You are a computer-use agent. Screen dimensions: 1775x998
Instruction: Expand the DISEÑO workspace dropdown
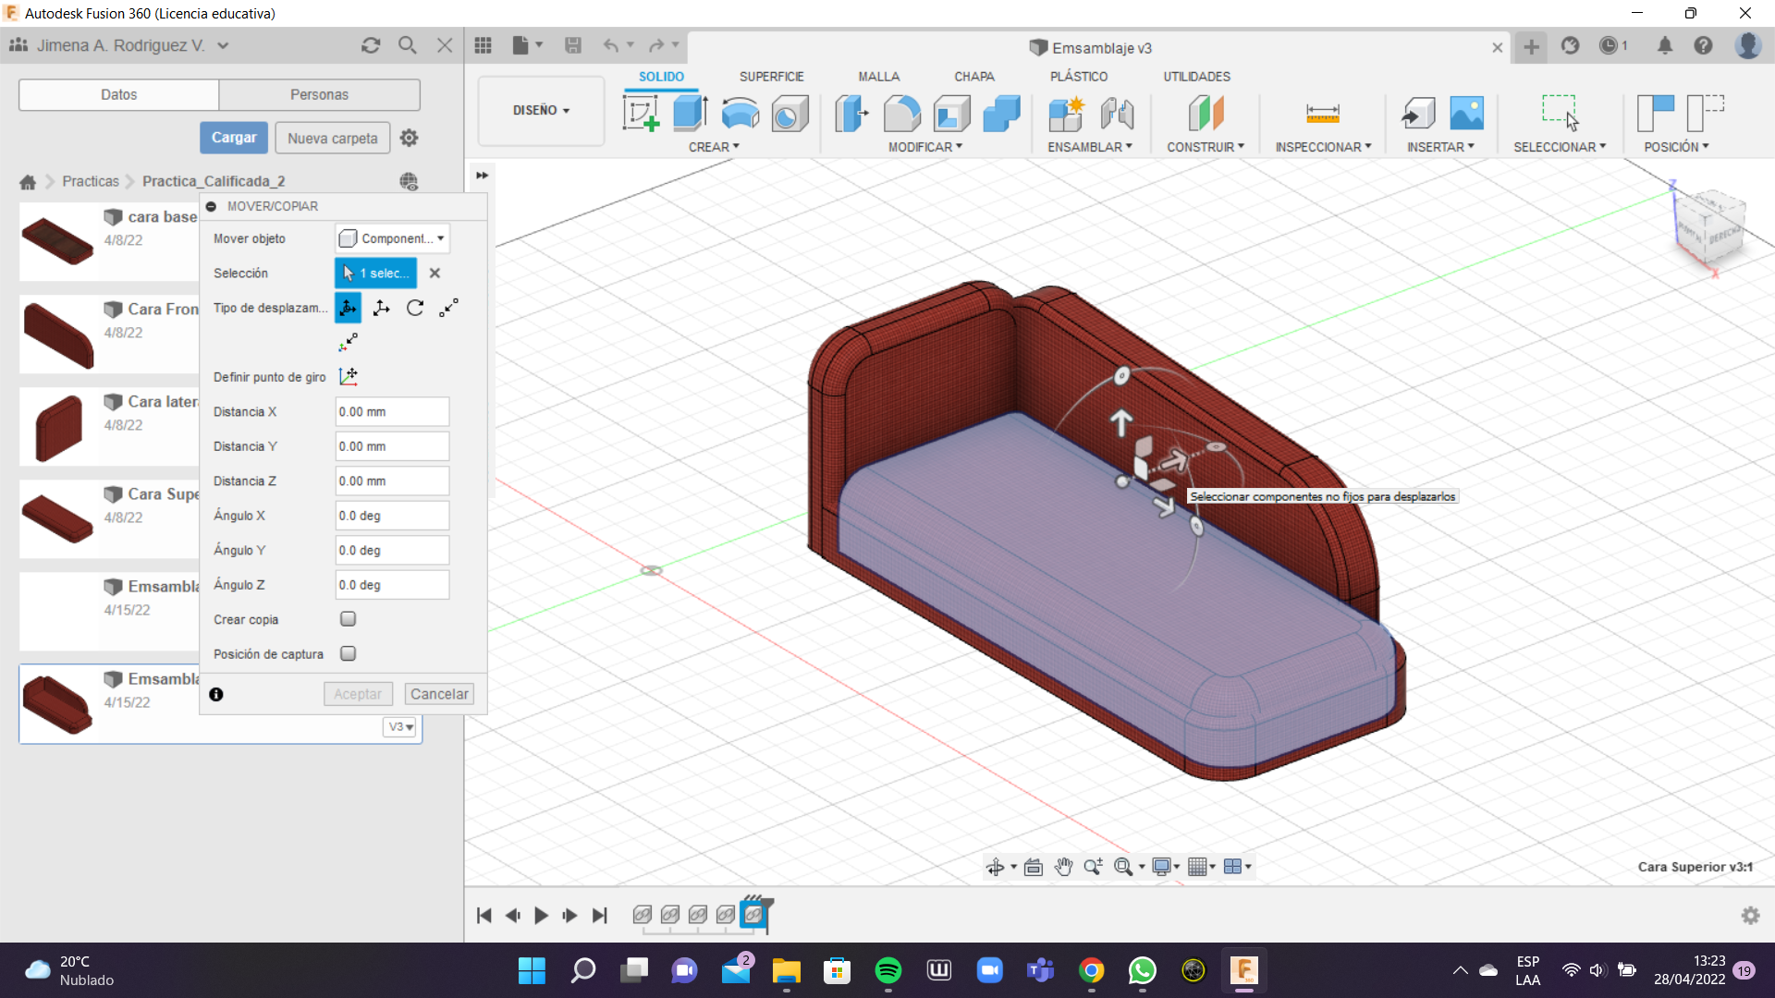[x=541, y=110]
